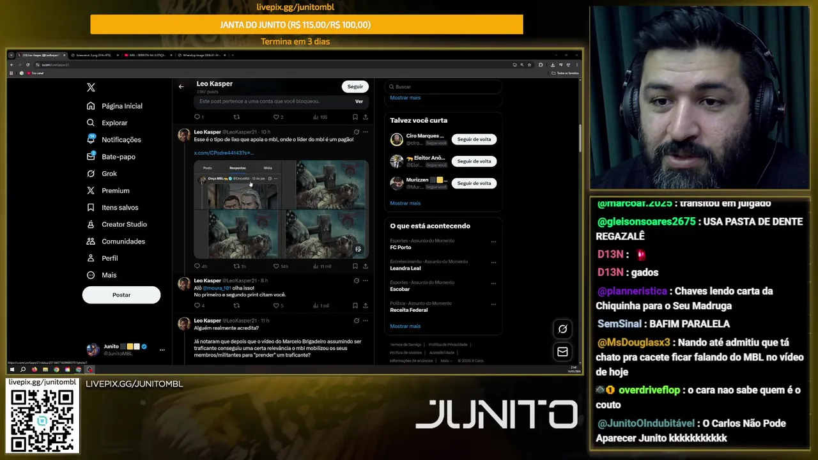Open more options on 10 h post
Viewport: 818px width, 460px height.
click(x=366, y=132)
